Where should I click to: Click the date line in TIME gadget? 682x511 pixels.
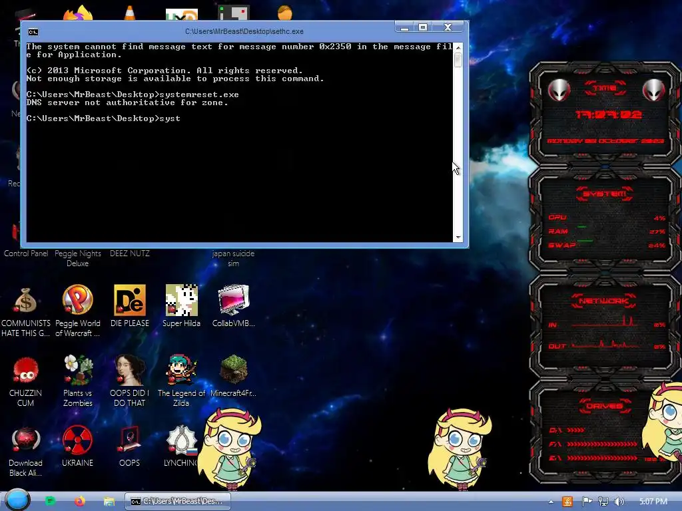605,141
